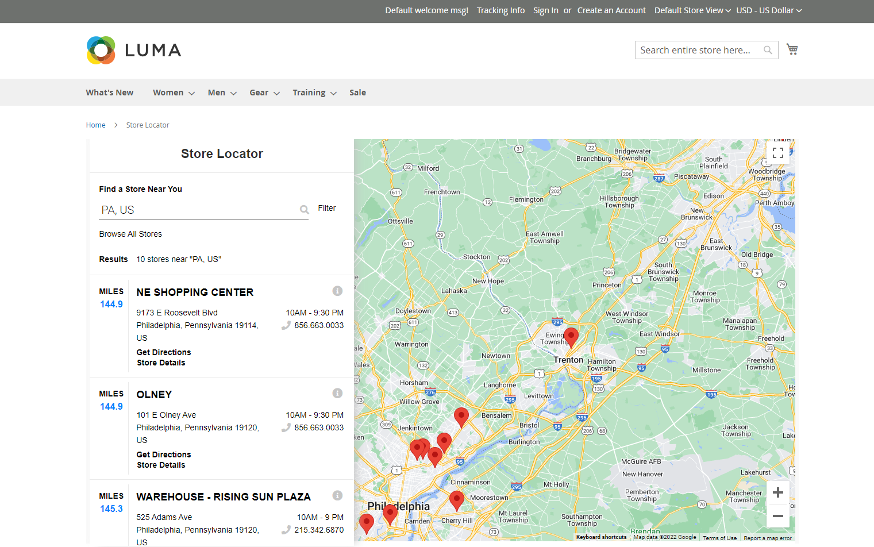Click Sign In link
The image size is (874, 547).
[545, 10]
